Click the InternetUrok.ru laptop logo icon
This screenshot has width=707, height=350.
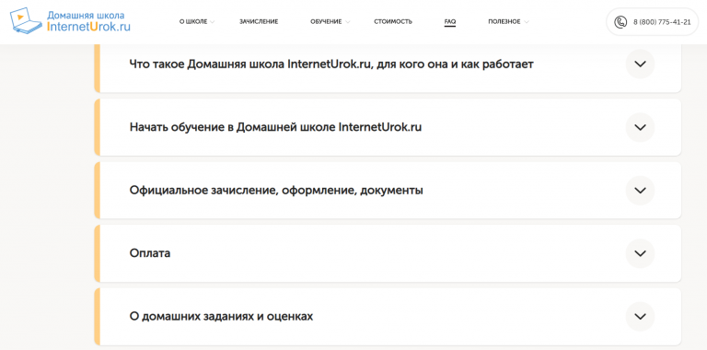click(x=27, y=21)
